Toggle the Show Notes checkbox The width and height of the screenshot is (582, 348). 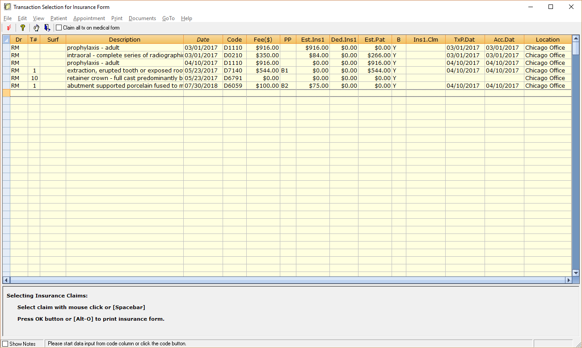coord(5,344)
